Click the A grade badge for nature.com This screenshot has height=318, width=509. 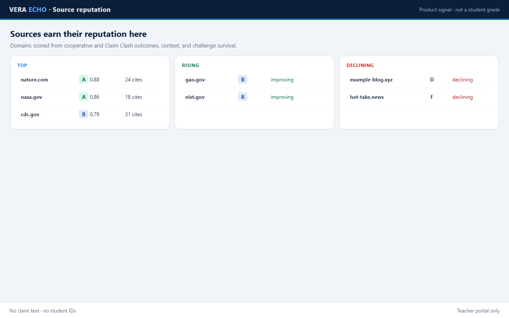(84, 80)
